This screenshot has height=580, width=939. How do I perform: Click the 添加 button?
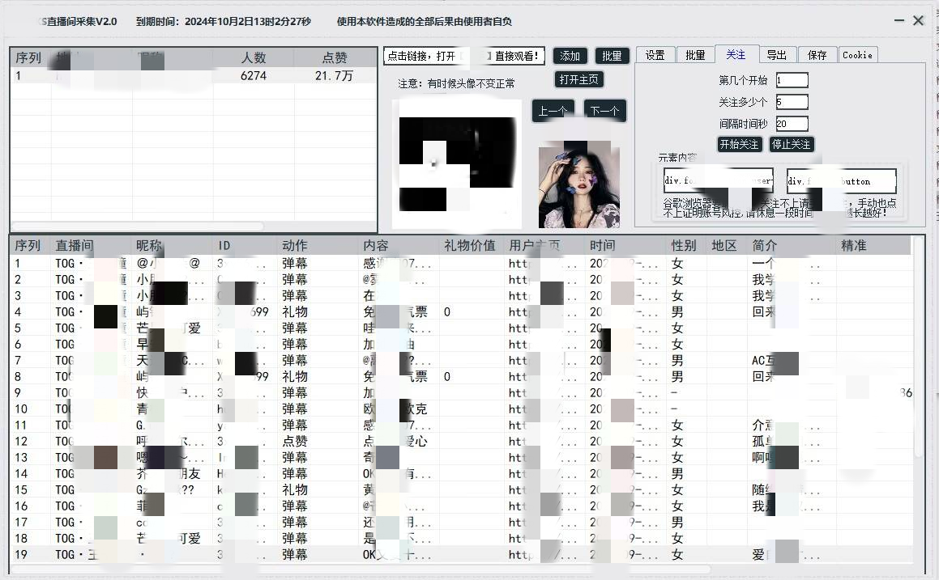point(570,56)
